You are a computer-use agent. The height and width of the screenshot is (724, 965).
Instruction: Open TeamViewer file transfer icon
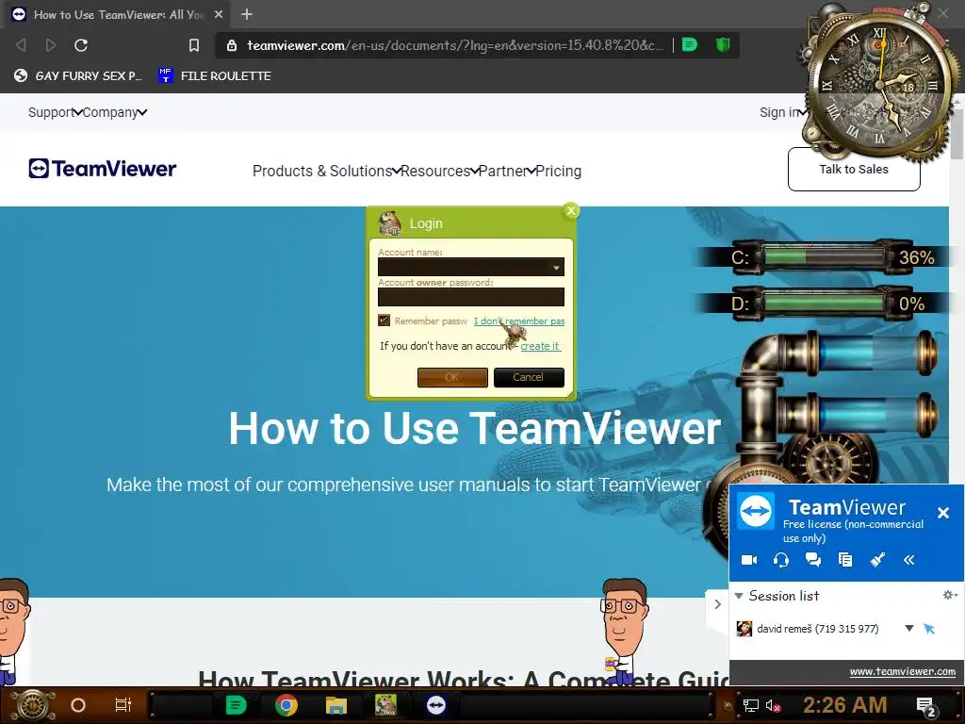pyautogui.click(x=845, y=560)
